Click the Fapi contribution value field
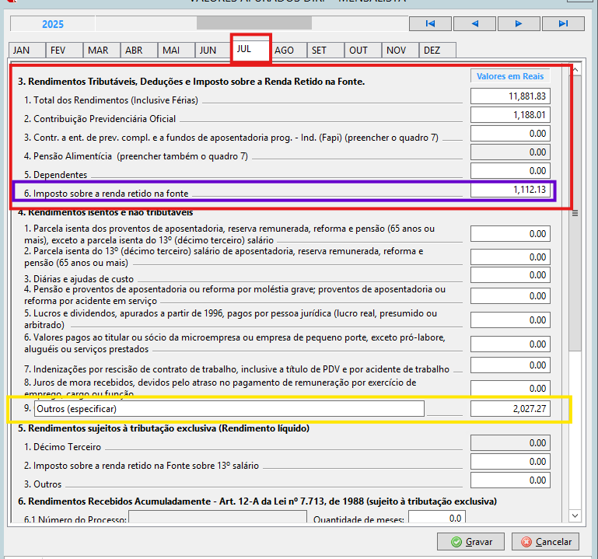 point(510,134)
